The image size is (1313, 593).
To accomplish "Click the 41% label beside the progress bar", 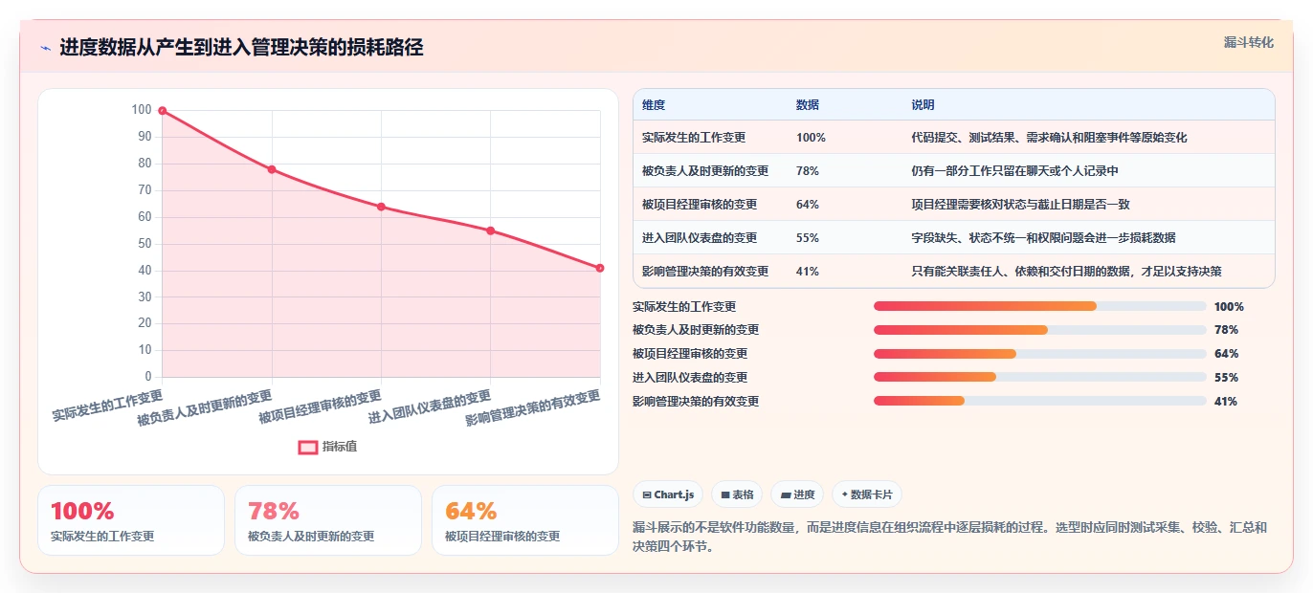I will pyautogui.click(x=1226, y=402).
